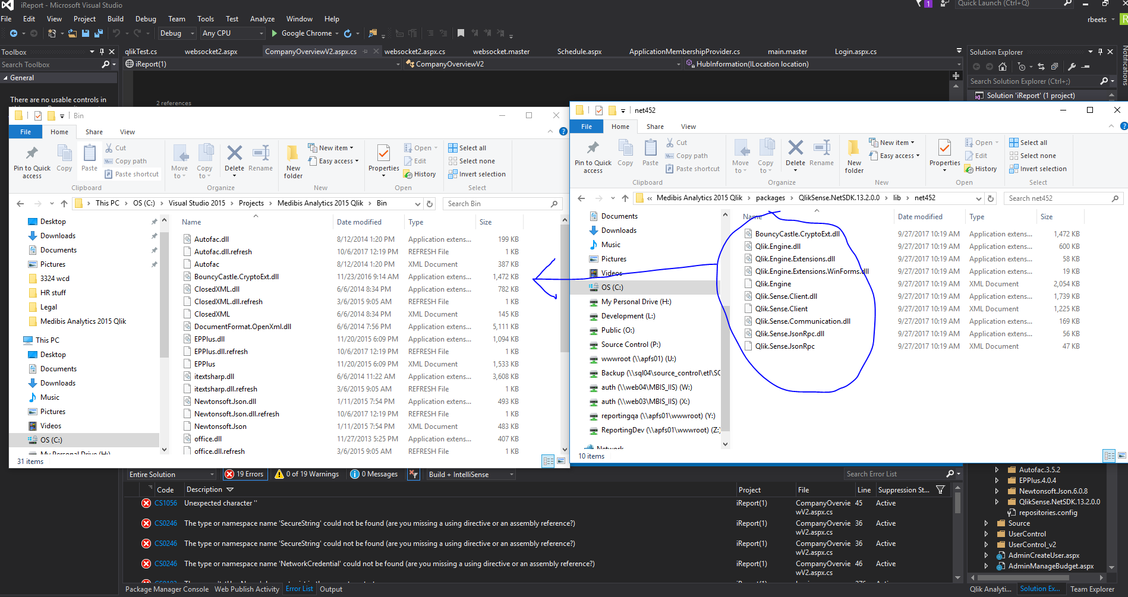The width and height of the screenshot is (1128, 597).
Task: Click Home icon in Solution Explorer toolbar
Action: 1003,67
